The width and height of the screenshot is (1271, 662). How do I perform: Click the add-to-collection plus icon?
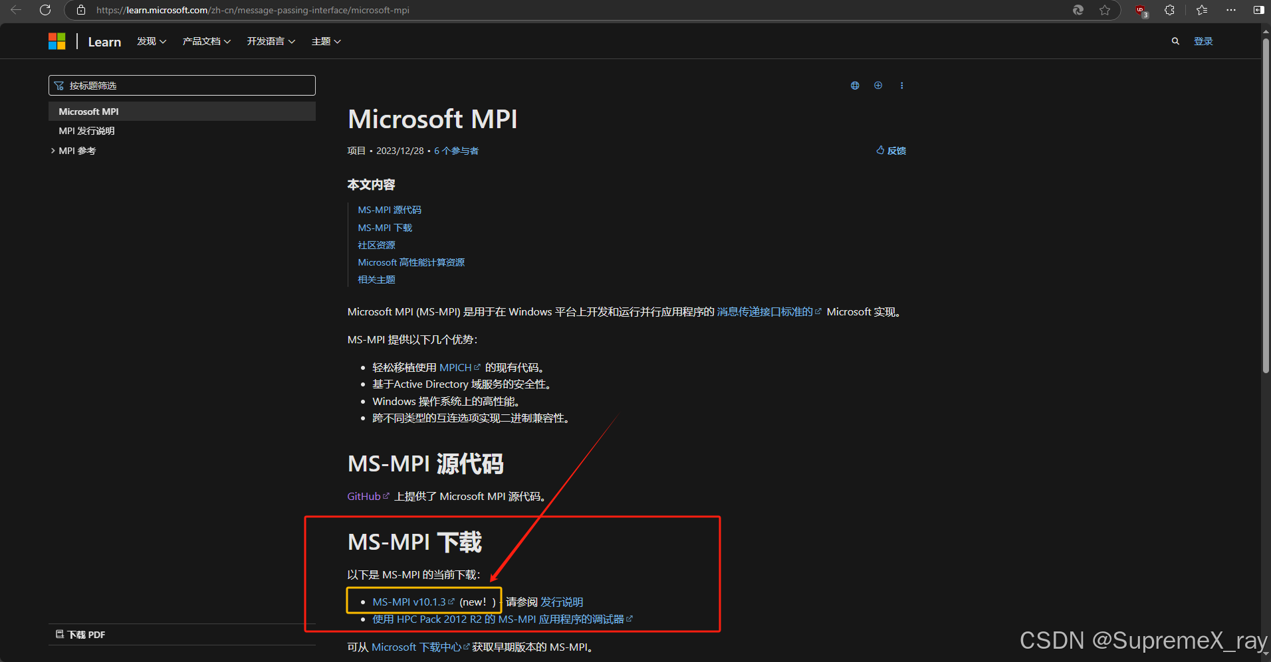coord(878,85)
